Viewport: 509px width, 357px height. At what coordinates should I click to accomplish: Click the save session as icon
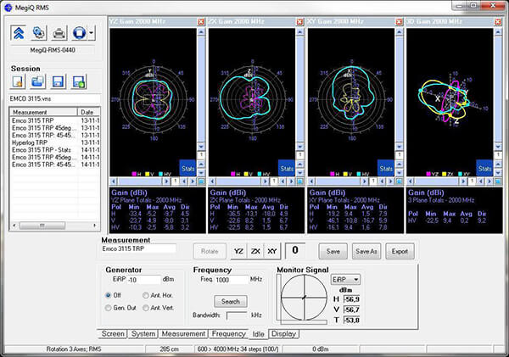78,81
